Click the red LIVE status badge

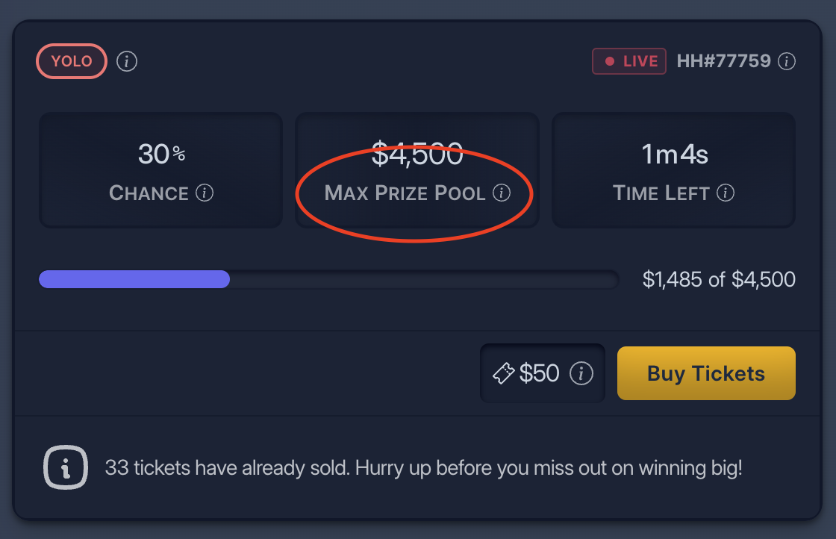tap(628, 61)
